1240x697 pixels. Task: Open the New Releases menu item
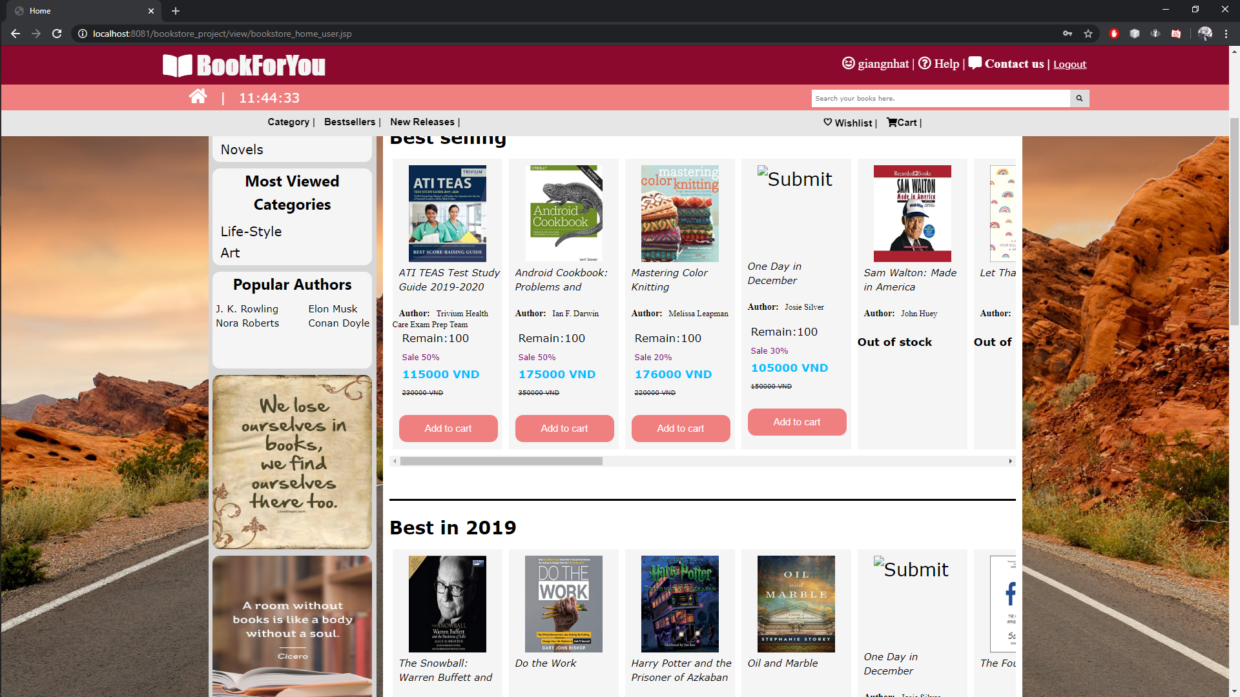[x=422, y=122]
